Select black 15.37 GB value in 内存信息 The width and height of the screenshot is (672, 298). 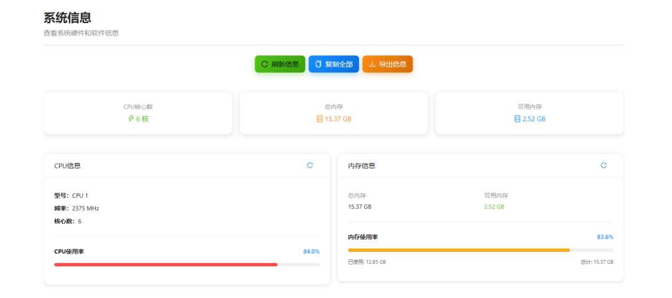(360, 207)
